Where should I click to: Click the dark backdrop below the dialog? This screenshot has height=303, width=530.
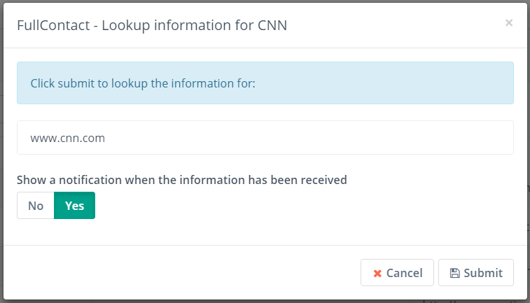[x=210, y=301]
